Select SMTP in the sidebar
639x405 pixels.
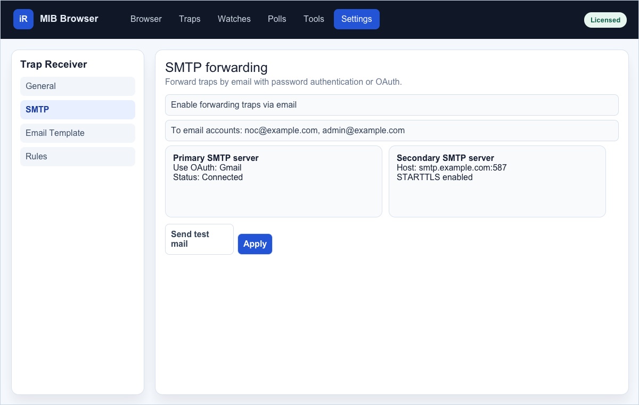coord(78,110)
